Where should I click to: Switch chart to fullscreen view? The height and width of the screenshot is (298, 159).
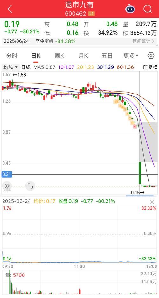pos(30,186)
